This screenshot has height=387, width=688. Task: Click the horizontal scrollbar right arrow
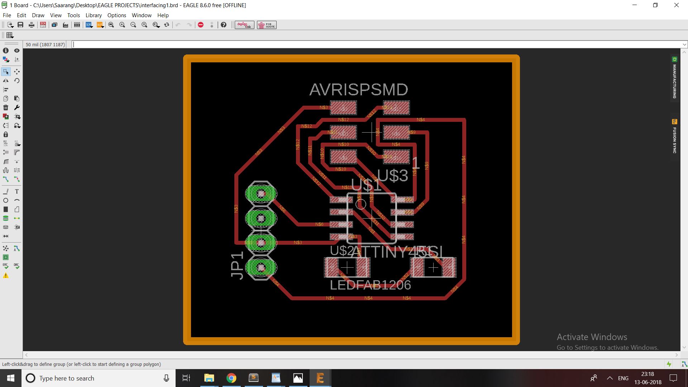[677, 355]
